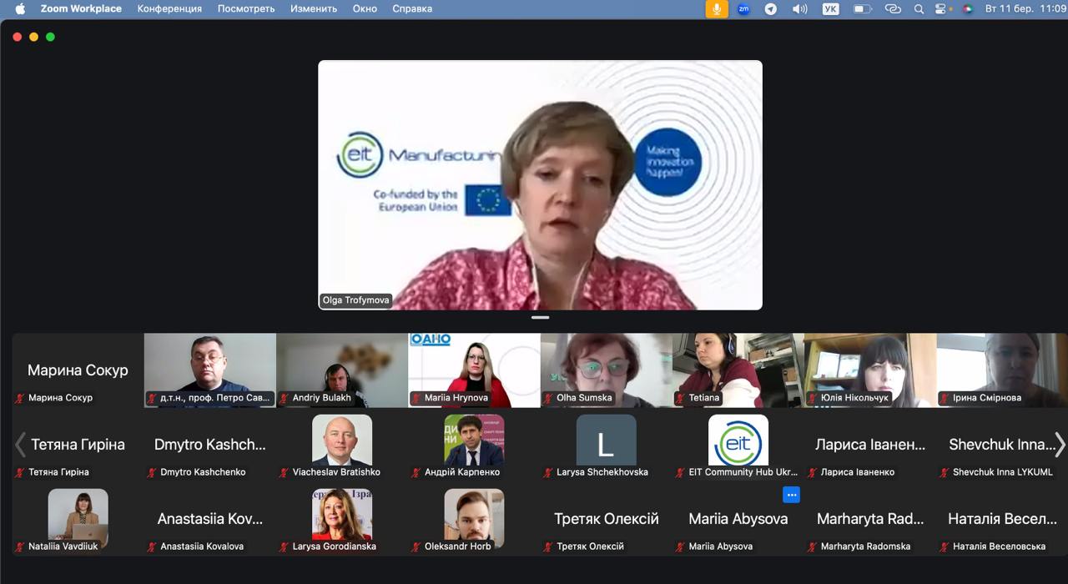Viewport: 1068px width, 584px height.
Task: Select Marharyta Radomska's participant tile
Action: click(870, 519)
